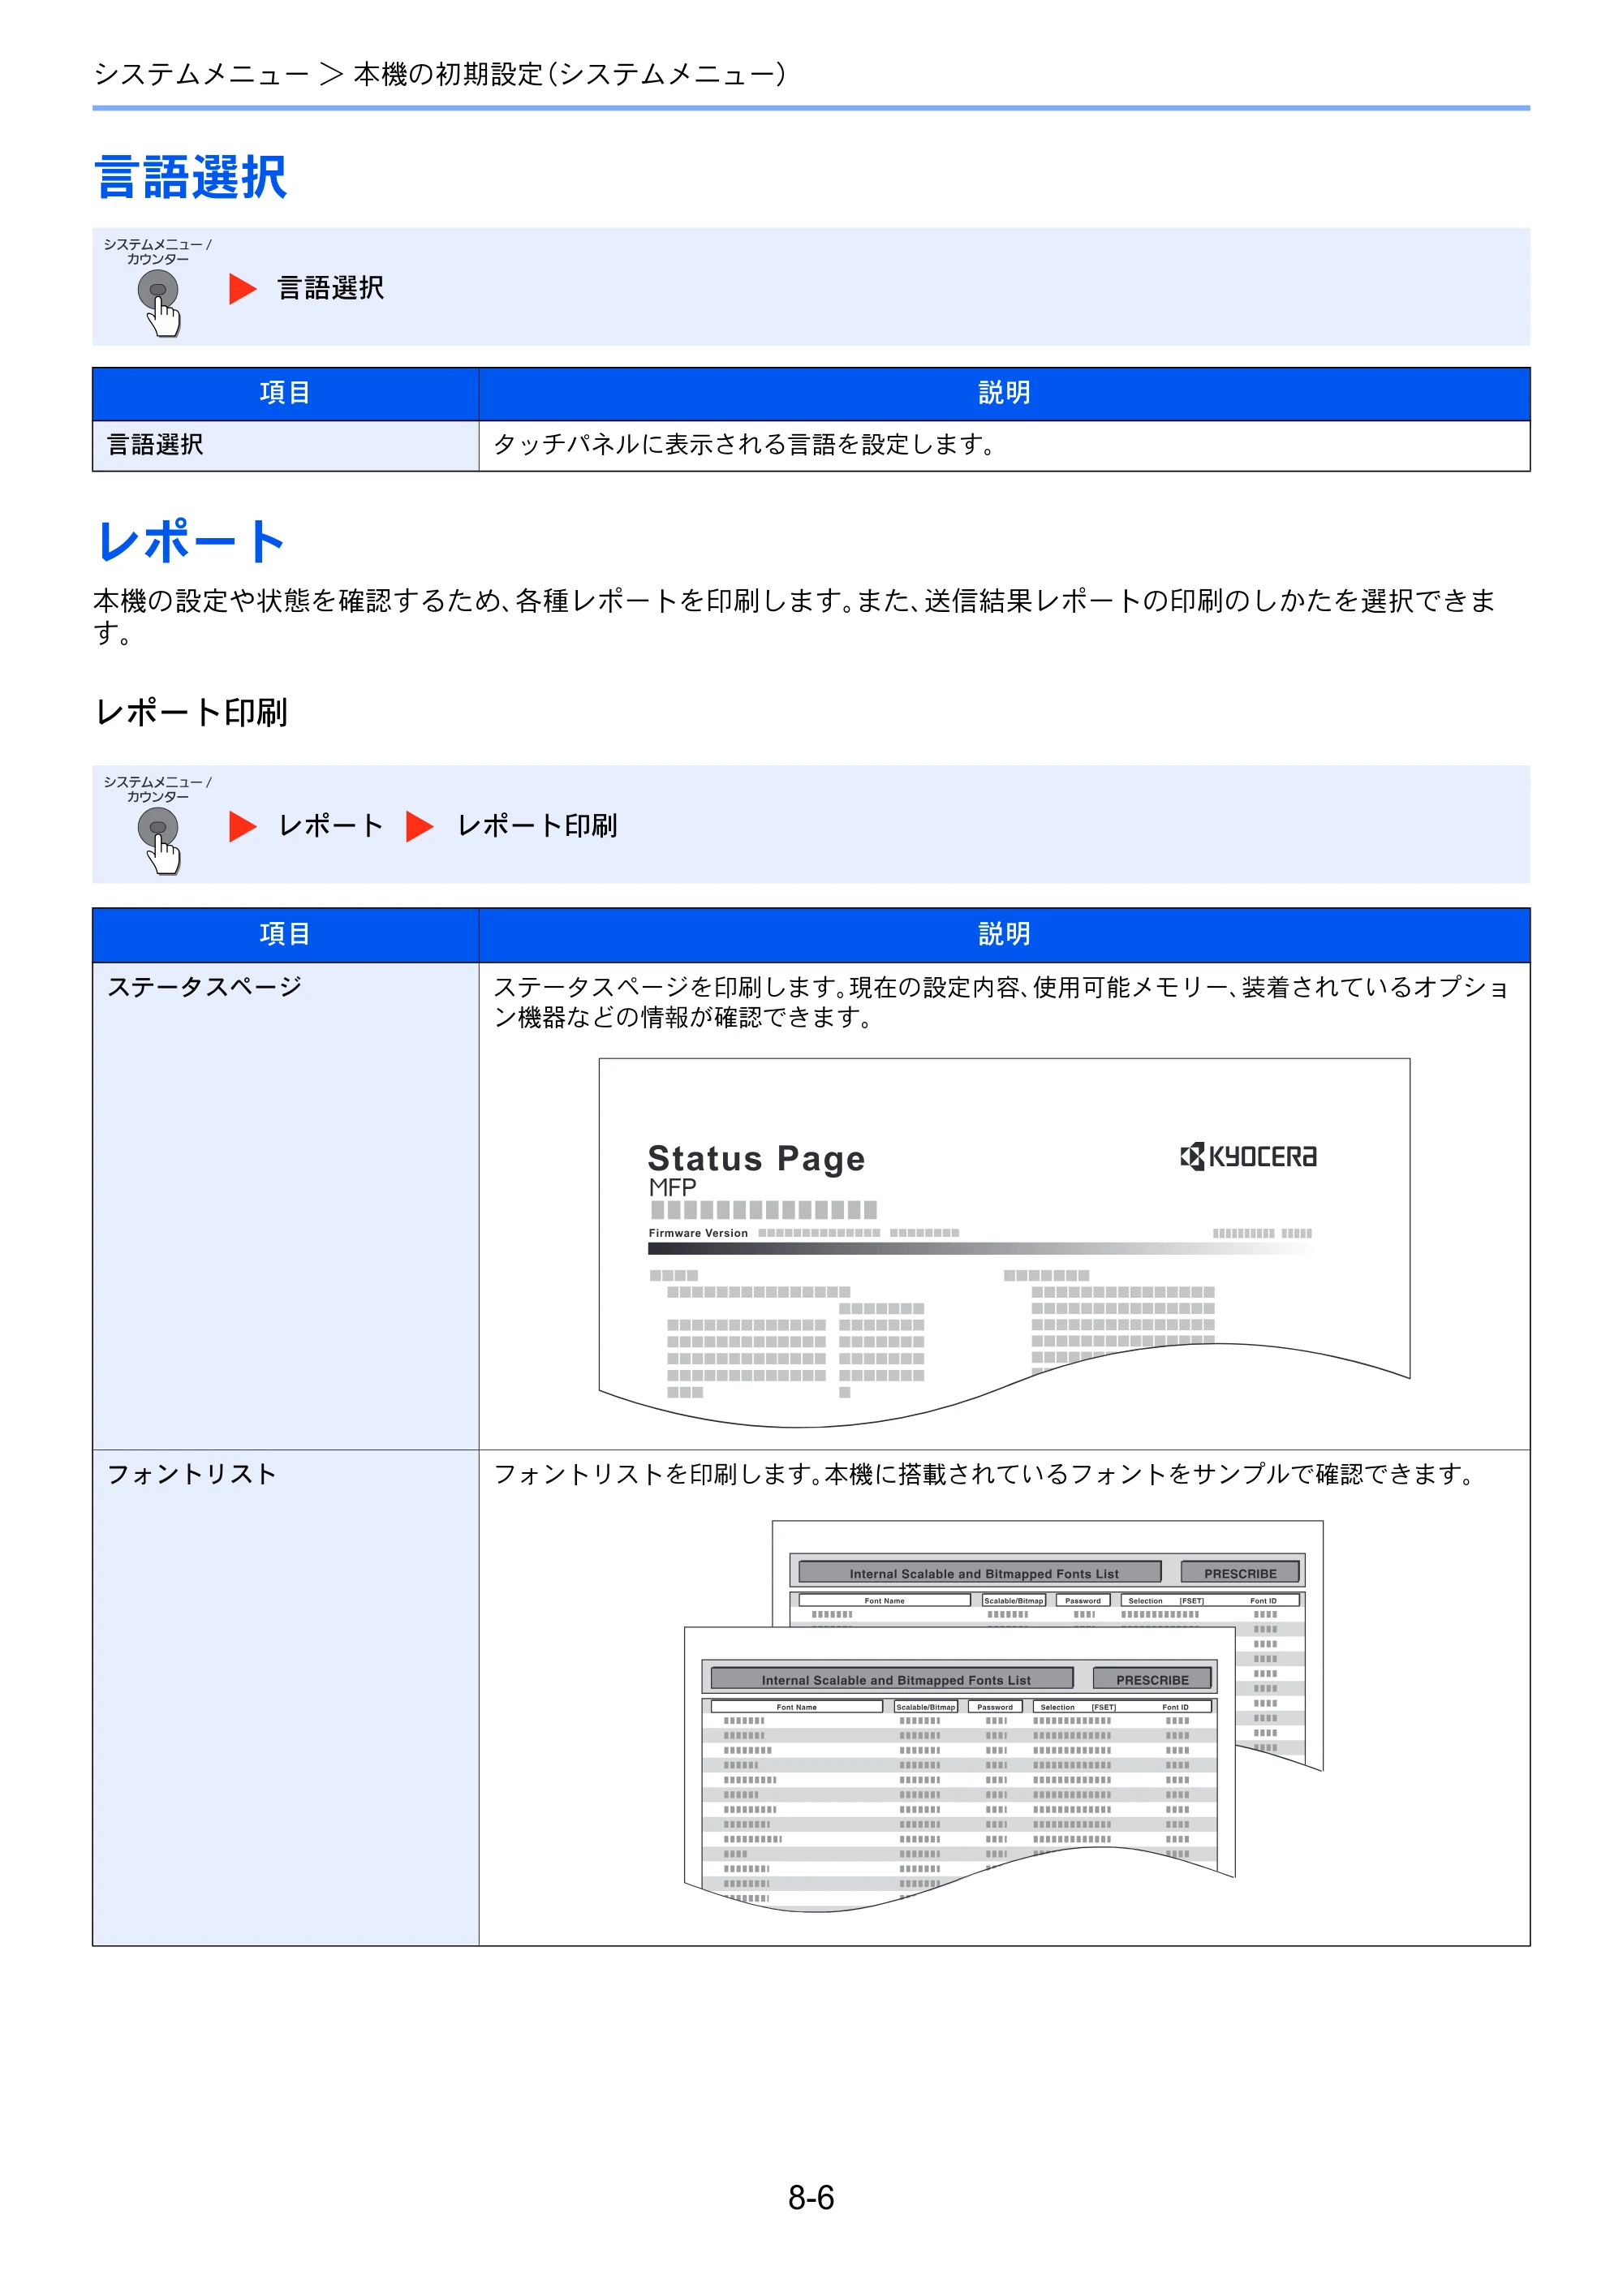The image size is (1623, 2296).
Task: Click the Status Page title in sample
Action: click(x=756, y=1158)
